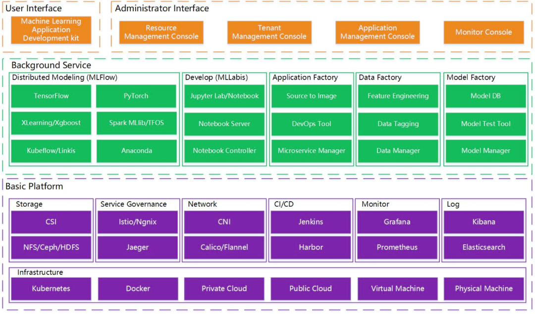Click the Model Test Tool block
Image resolution: width=535 pixels, height=314 pixels.
pos(486,124)
